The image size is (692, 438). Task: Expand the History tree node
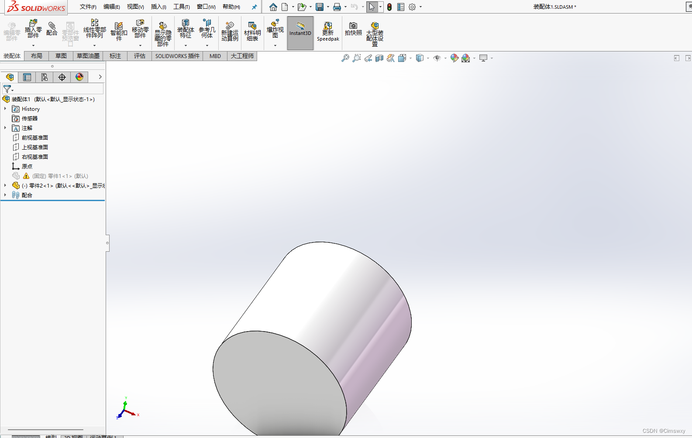(x=5, y=109)
